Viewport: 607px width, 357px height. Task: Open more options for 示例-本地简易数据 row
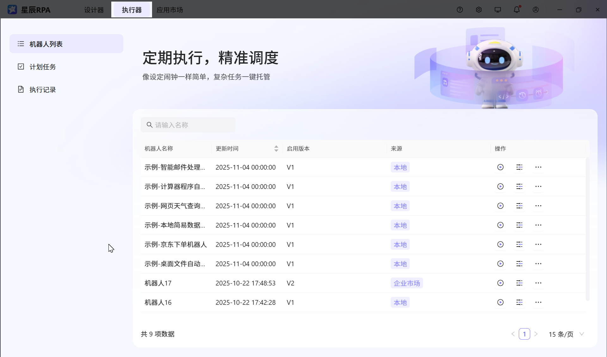pos(538,225)
